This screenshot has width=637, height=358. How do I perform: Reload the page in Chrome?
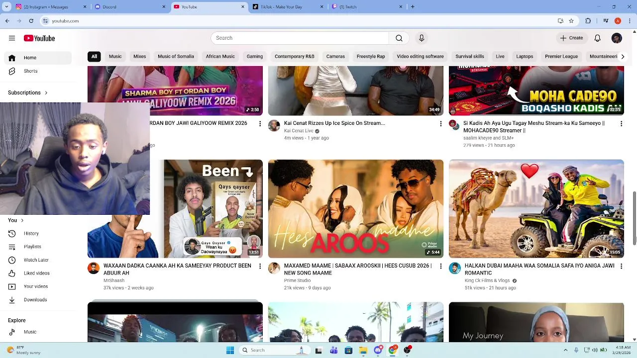pos(31,21)
